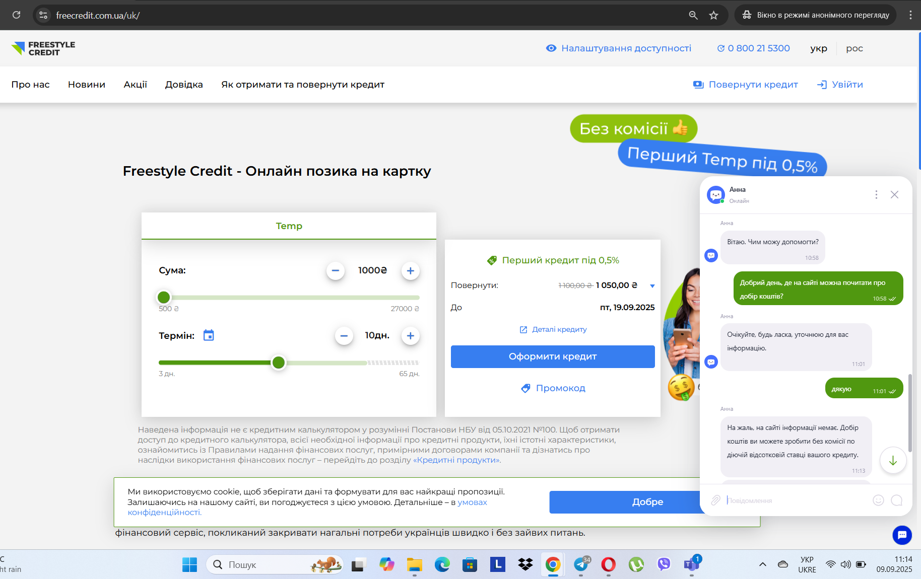Switch site language to рос
The image size is (921, 579).
coord(854,48)
